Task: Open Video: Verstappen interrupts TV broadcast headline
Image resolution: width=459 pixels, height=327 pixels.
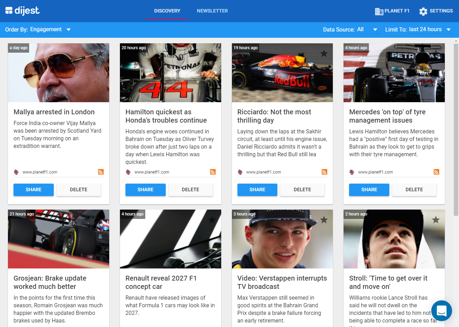Action: [282, 282]
